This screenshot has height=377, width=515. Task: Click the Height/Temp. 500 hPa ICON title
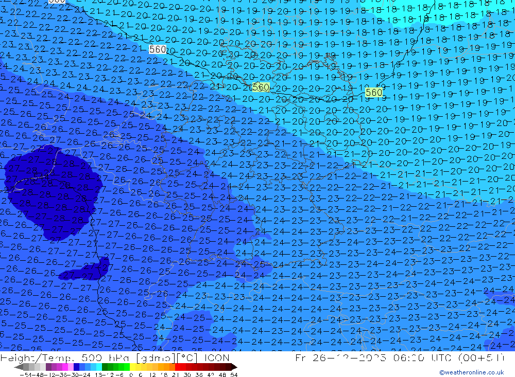point(115,357)
